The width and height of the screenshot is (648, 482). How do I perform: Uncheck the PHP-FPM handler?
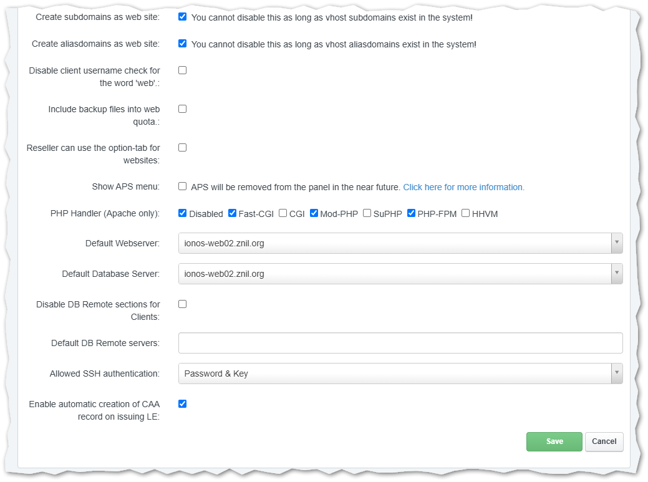point(411,213)
